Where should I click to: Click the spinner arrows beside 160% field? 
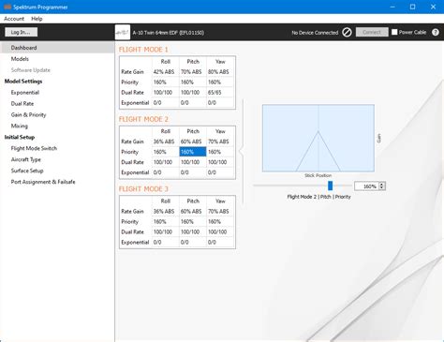tap(381, 186)
